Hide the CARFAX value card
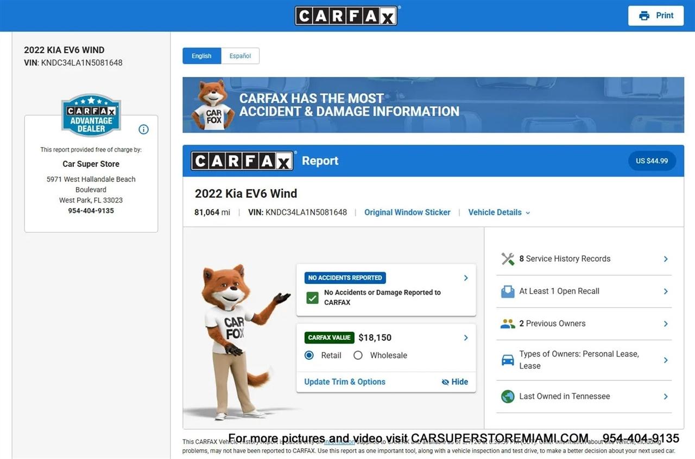The image size is (695, 459). [x=455, y=382]
